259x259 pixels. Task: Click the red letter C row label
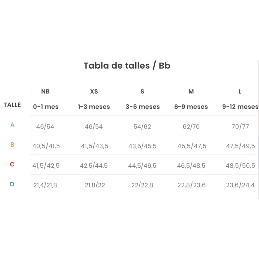12,164
